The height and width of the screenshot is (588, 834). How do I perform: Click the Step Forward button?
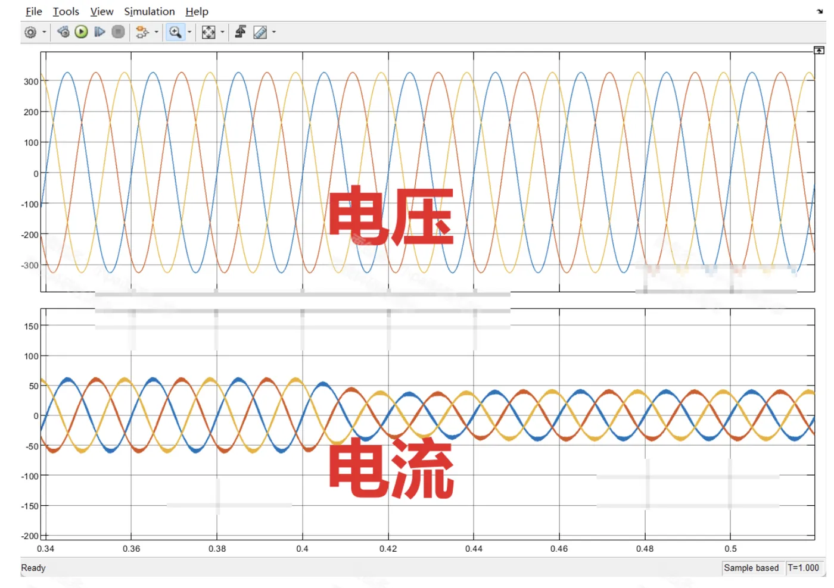coord(99,32)
